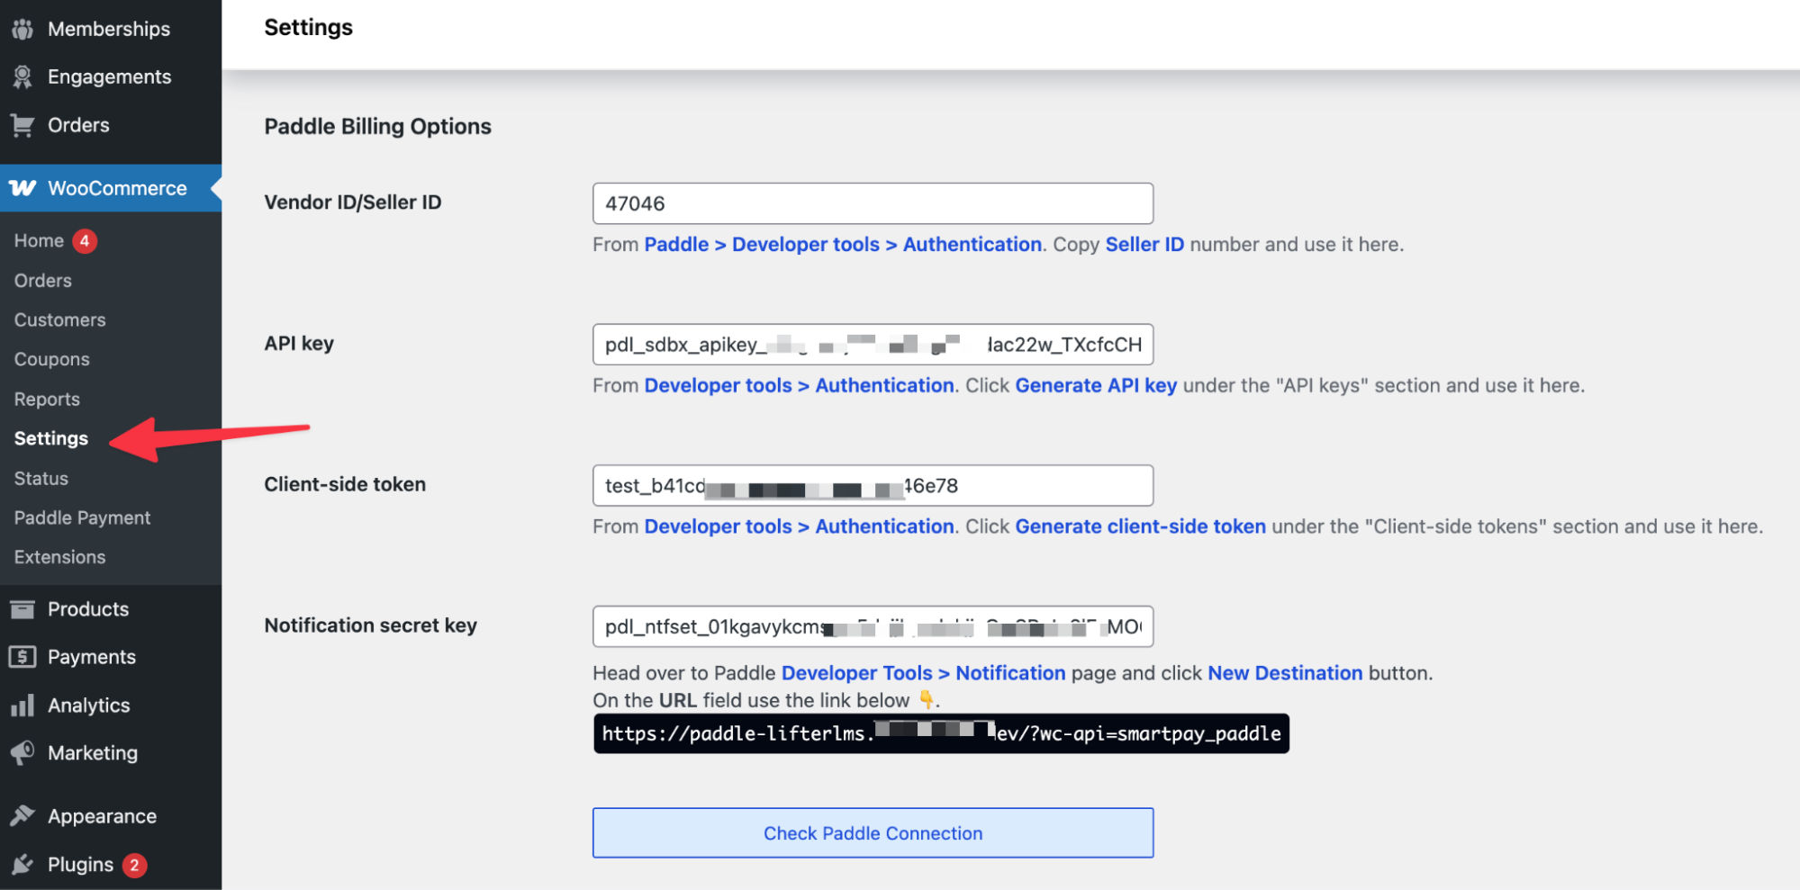
Task: Go to WooCommerce Status page
Action: tap(41, 479)
